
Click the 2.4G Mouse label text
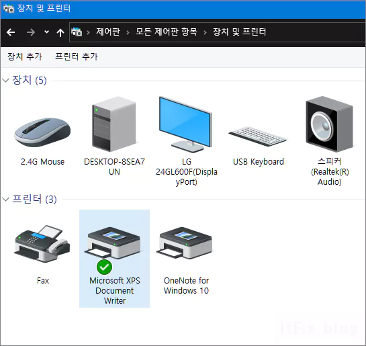[42, 162]
